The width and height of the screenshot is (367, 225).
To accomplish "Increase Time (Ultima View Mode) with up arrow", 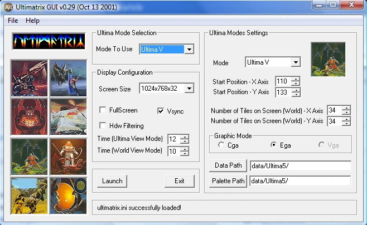I will click(185, 137).
